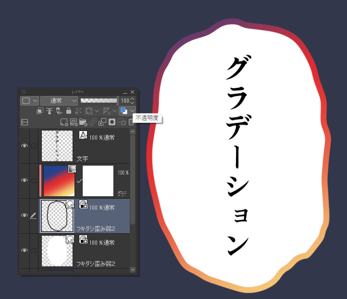
Task: Hide the white balloon fill layer
Action: click(25, 250)
